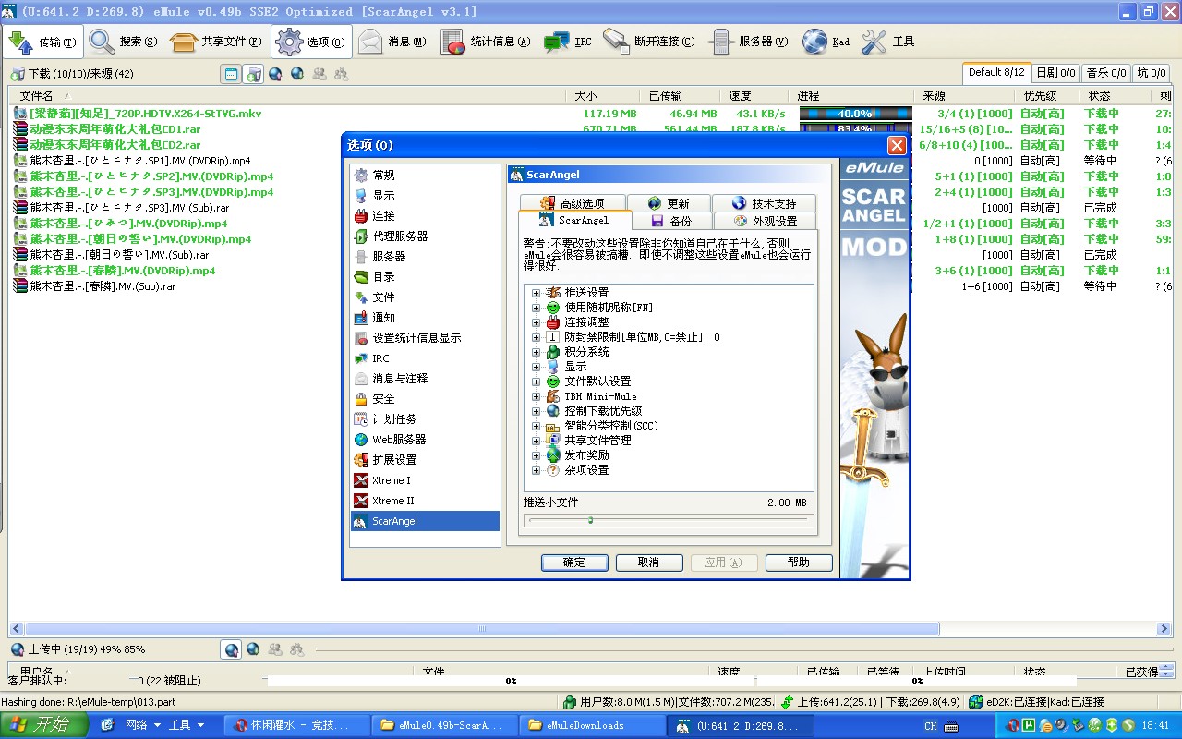This screenshot has height=739, width=1182.
Task: Expand the 使用随机昵称[FN] tree node
Action: click(x=536, y=308)
